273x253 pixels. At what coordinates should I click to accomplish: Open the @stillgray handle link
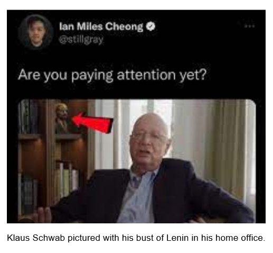coord(81,40)
